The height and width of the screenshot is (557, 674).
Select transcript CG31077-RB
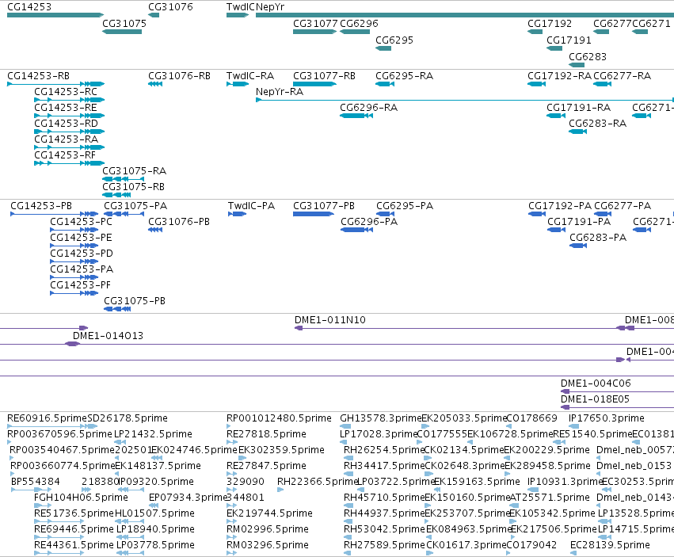pos(314,84)
